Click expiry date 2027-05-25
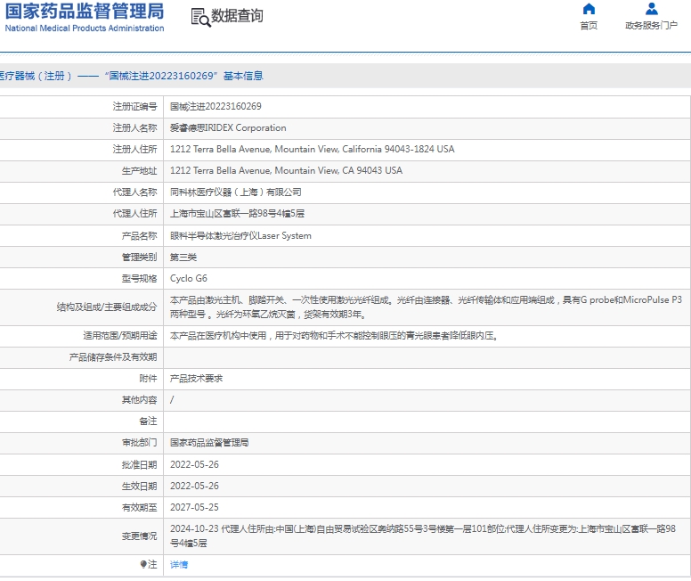 (x=194, y=507)
